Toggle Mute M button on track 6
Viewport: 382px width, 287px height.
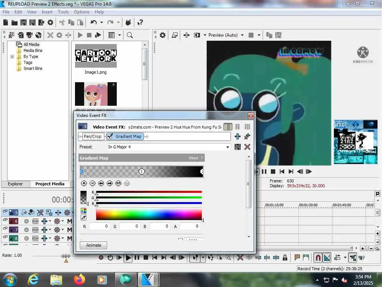click(69, 221)
